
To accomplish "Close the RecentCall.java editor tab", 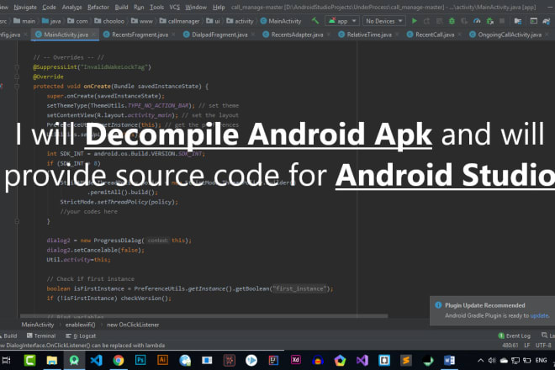I will 459,34.
